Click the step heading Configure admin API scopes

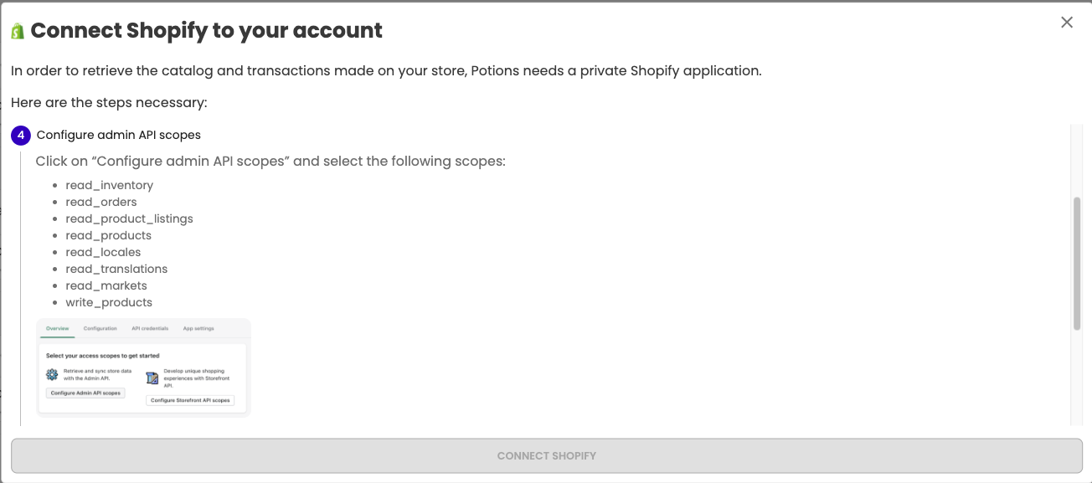pos(119,135)
